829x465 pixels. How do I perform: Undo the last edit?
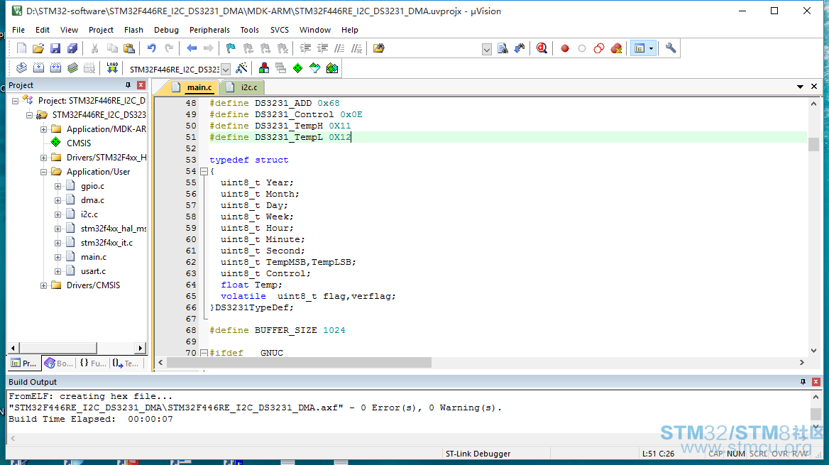(x=152, y=49)
